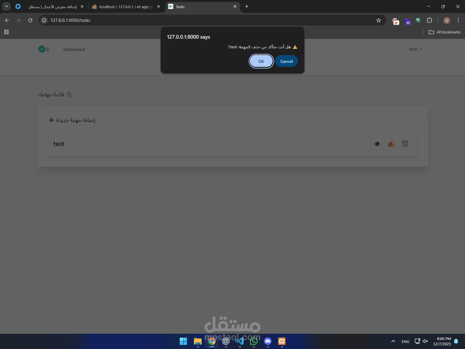The image size is (465, 349).
Task: View test task via the eye icon
Action: [377, 144]
